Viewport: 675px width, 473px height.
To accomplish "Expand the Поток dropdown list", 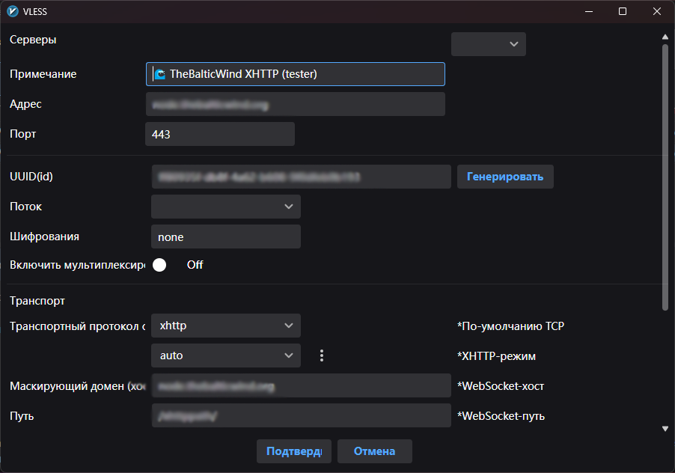I will pyautogui.click(x=225, y=207).
